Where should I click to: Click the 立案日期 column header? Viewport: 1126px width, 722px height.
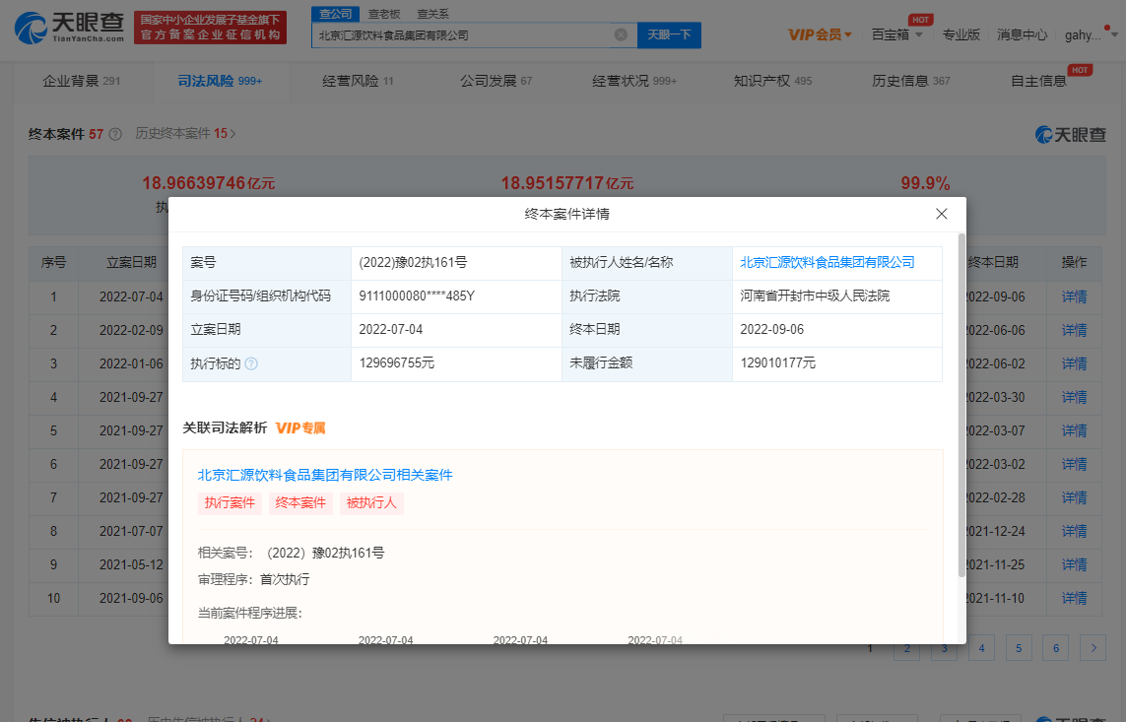click(131, 263)
